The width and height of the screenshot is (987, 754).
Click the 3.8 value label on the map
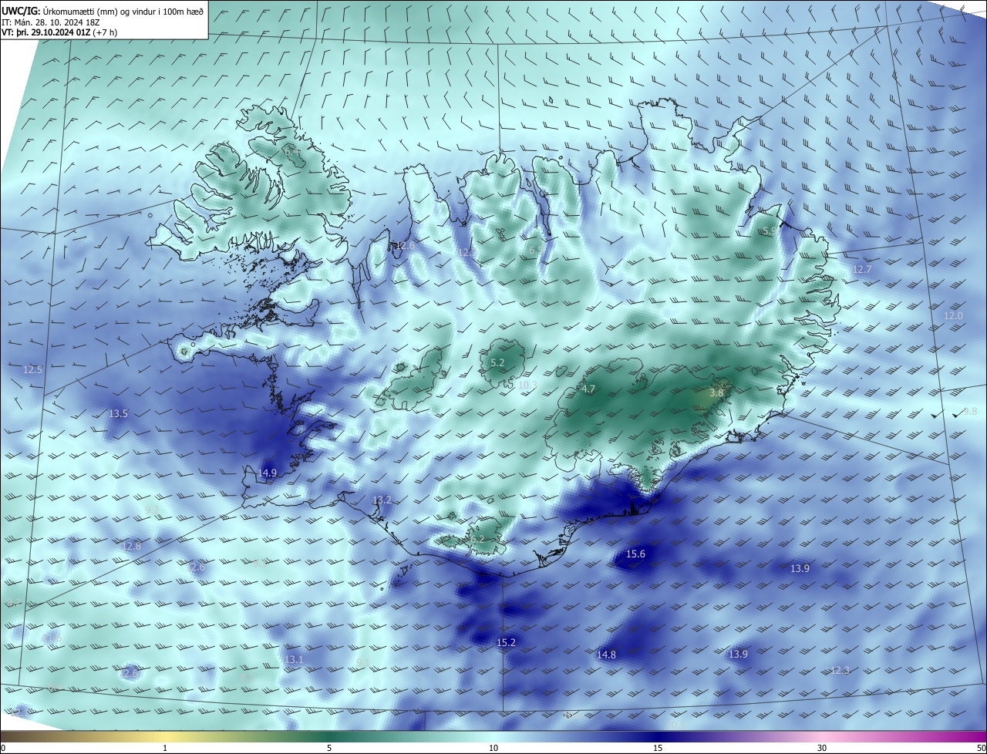pyautogui.click(x=716, y=392)
